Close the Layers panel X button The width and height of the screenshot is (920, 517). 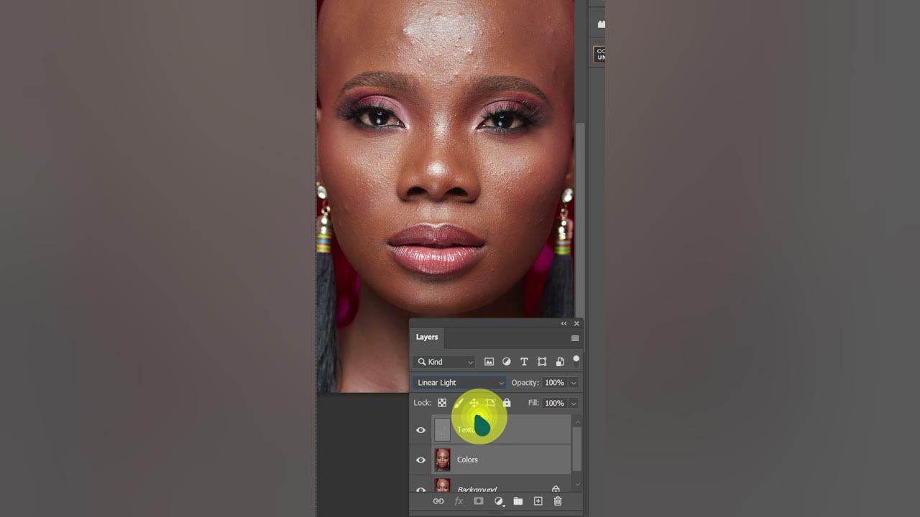tap(576, 324)
